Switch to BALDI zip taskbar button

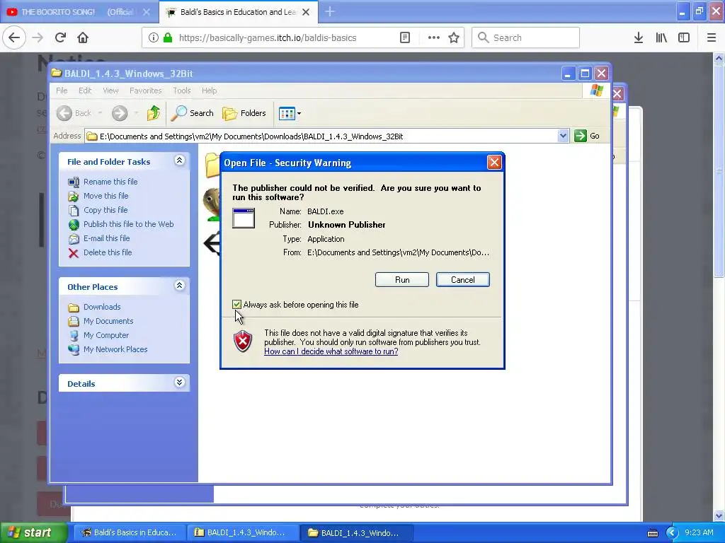pos(242,532)
